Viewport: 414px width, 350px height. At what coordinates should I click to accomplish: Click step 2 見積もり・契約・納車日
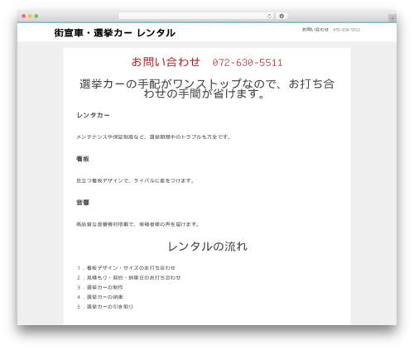point(129,277)
